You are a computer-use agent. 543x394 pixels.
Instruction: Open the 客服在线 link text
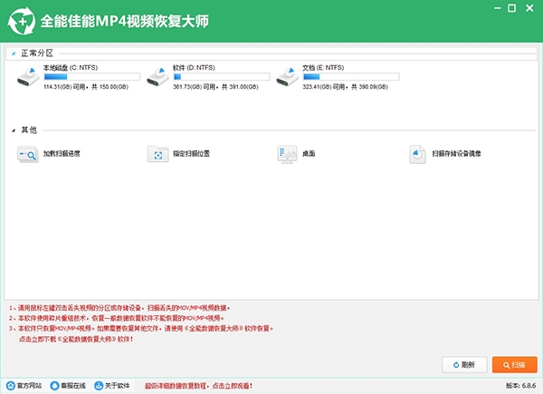click(x=73, y=386)
